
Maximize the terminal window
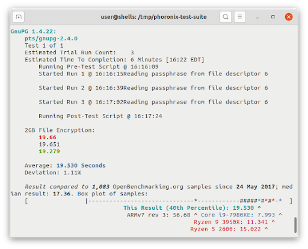(x=273, y=17)
